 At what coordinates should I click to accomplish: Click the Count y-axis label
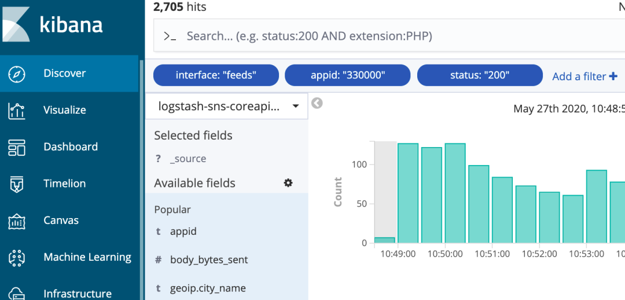pyautogui.click(x=338, y=192)
